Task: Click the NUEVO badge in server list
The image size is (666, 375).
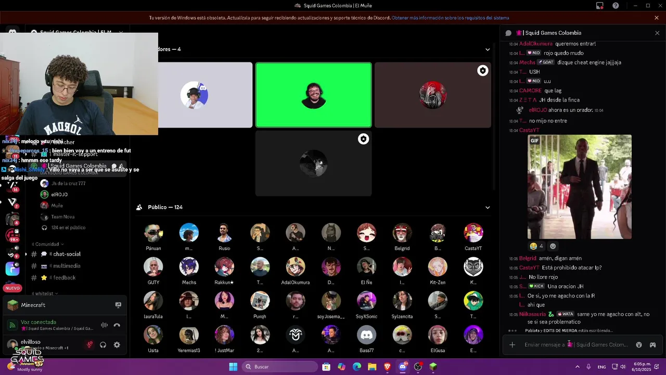Action: point(12,288)
